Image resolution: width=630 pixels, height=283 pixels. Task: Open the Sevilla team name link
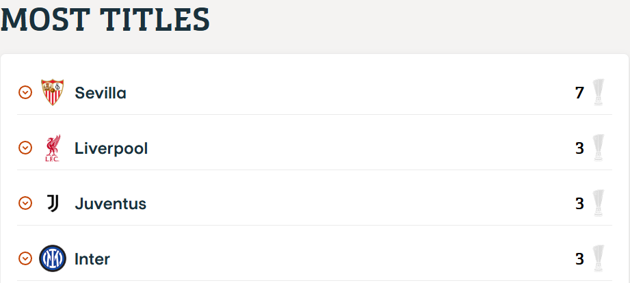coord(101,93)
